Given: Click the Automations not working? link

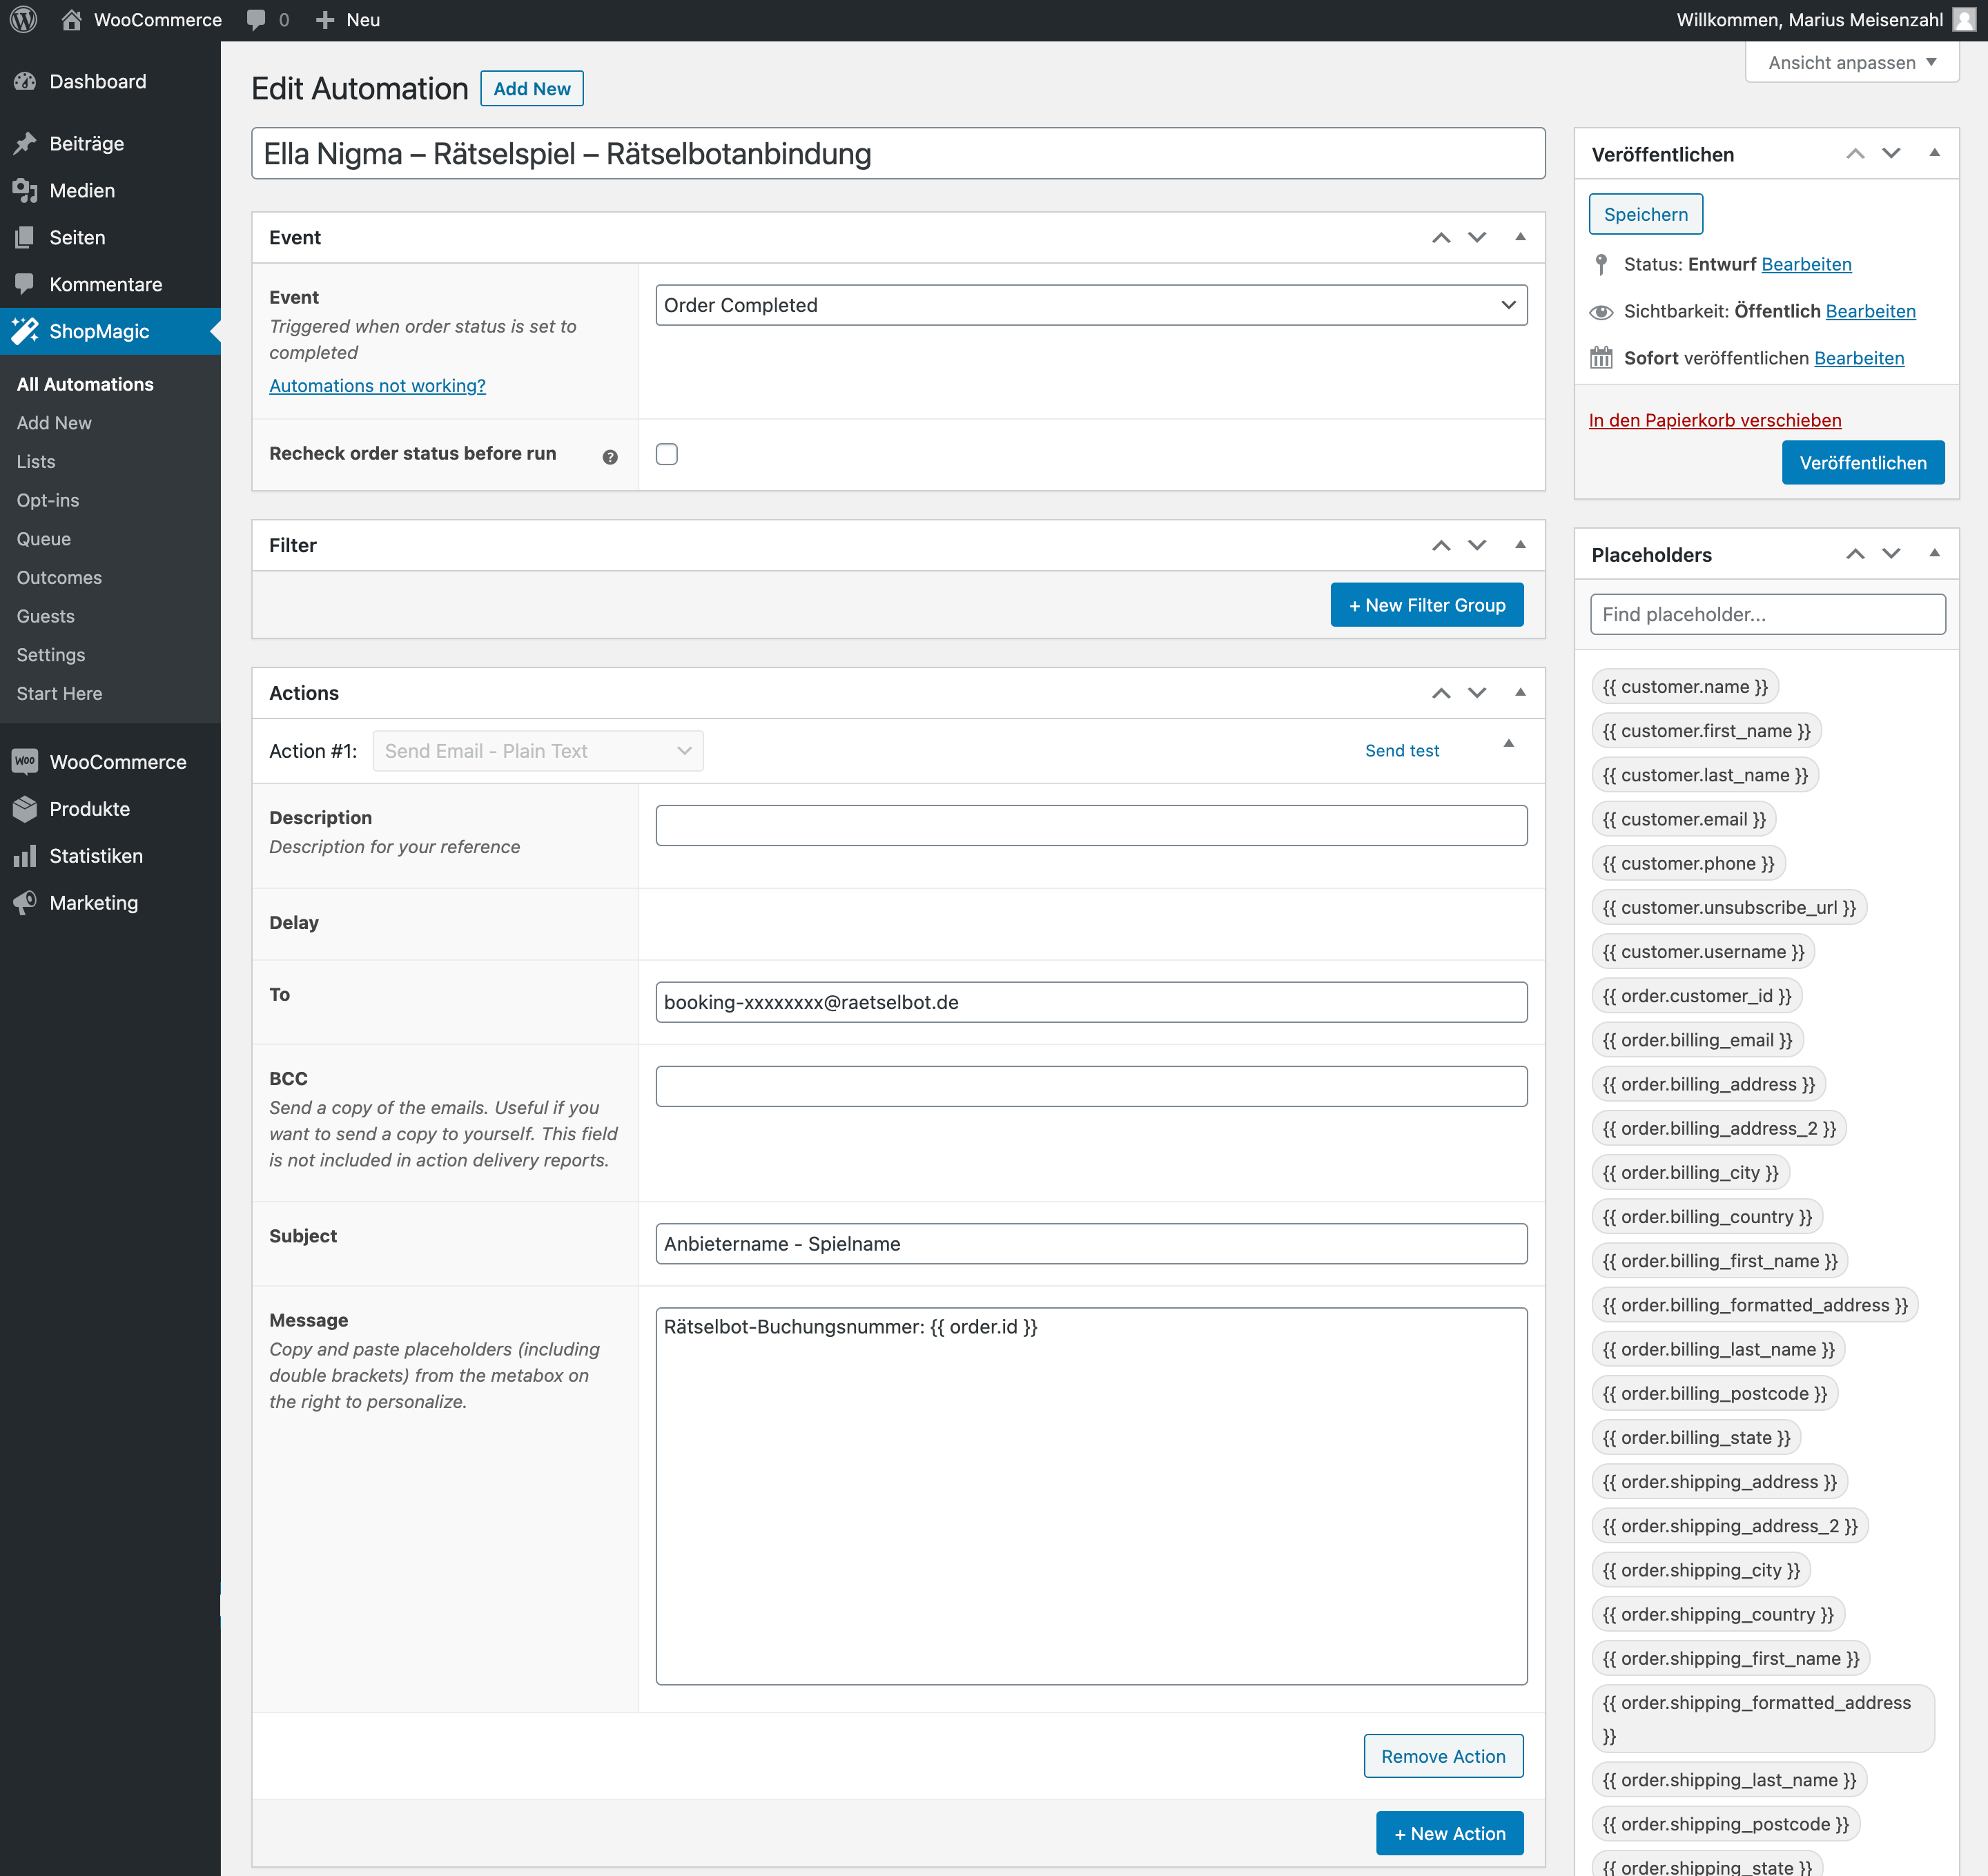Looking at the screenshot, I should coord(377,386).
